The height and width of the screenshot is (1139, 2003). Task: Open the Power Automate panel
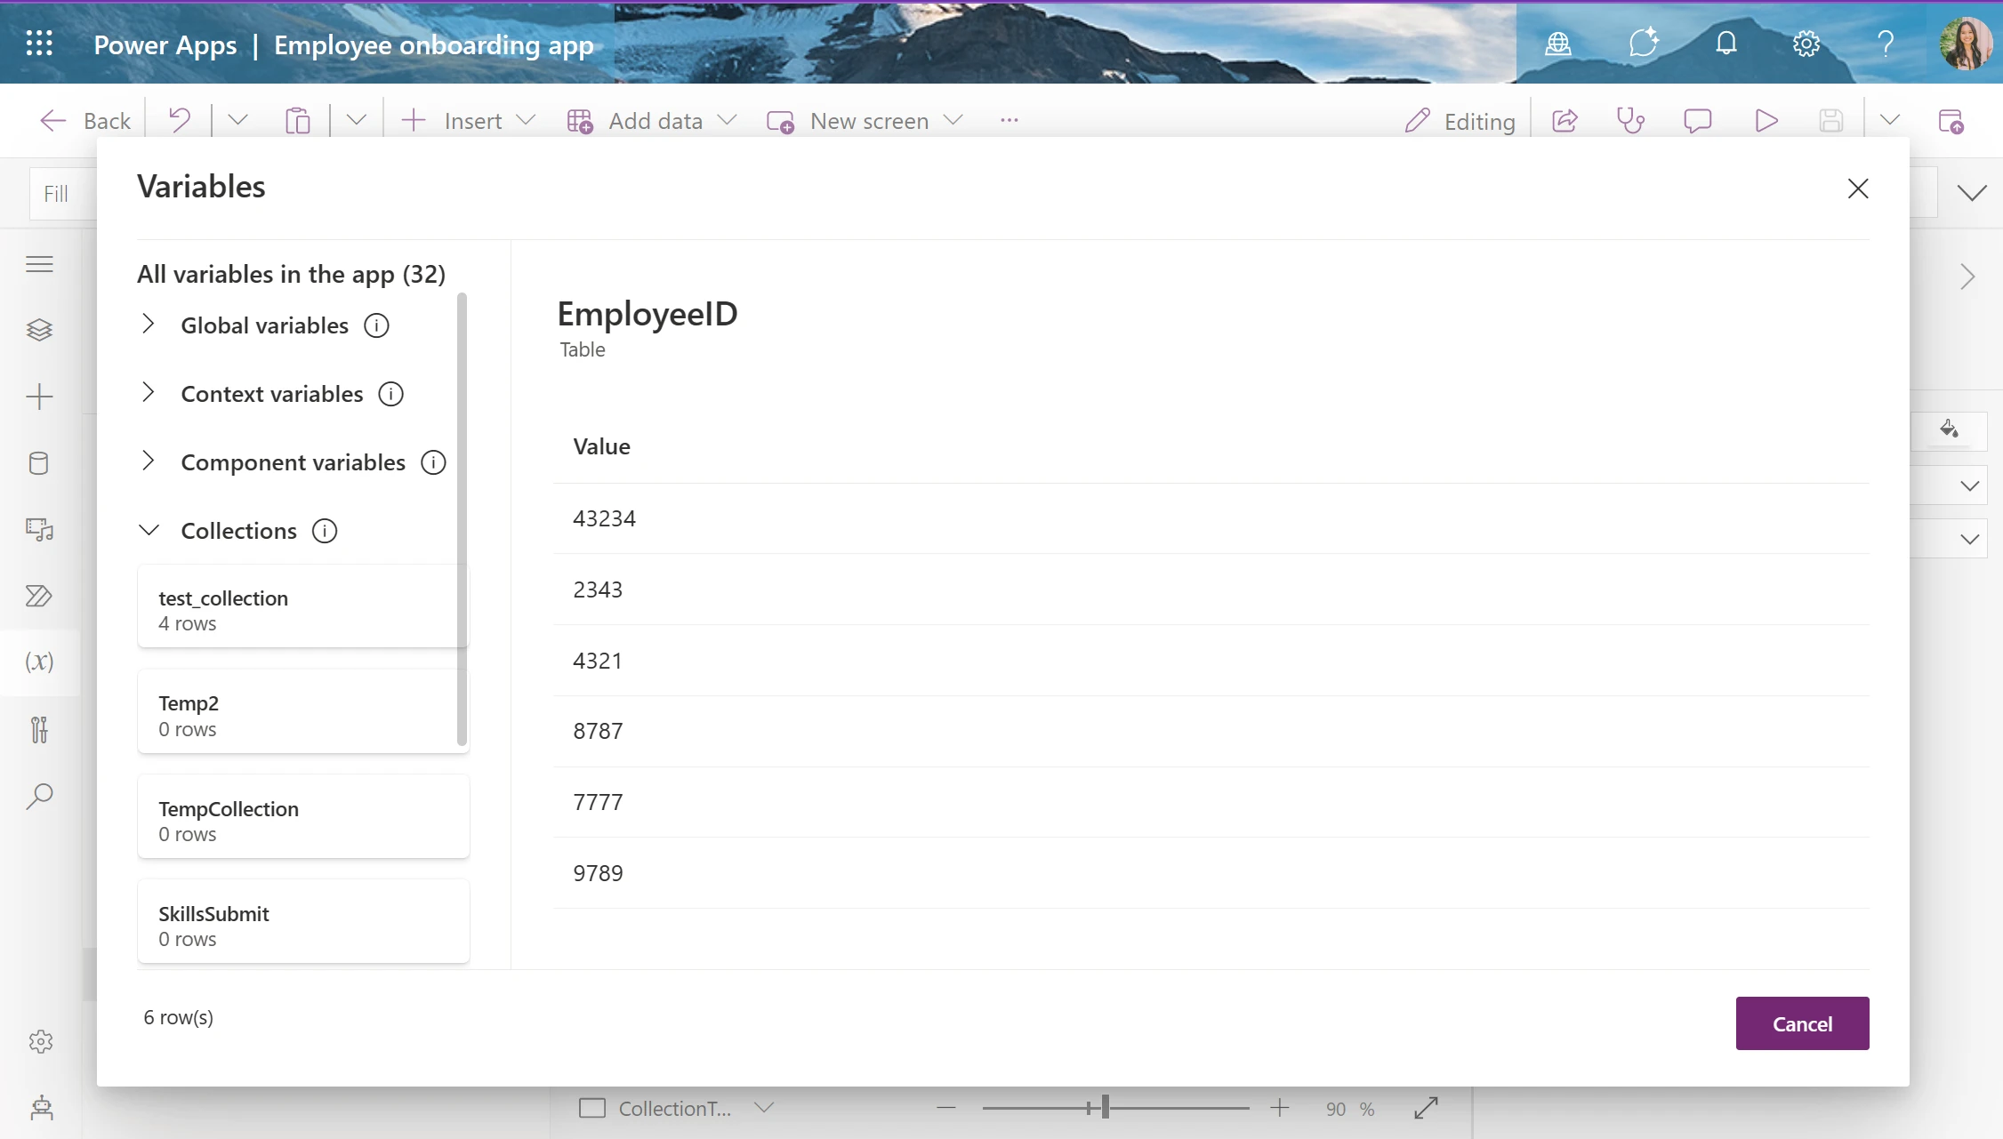click(x=39, y=596)
